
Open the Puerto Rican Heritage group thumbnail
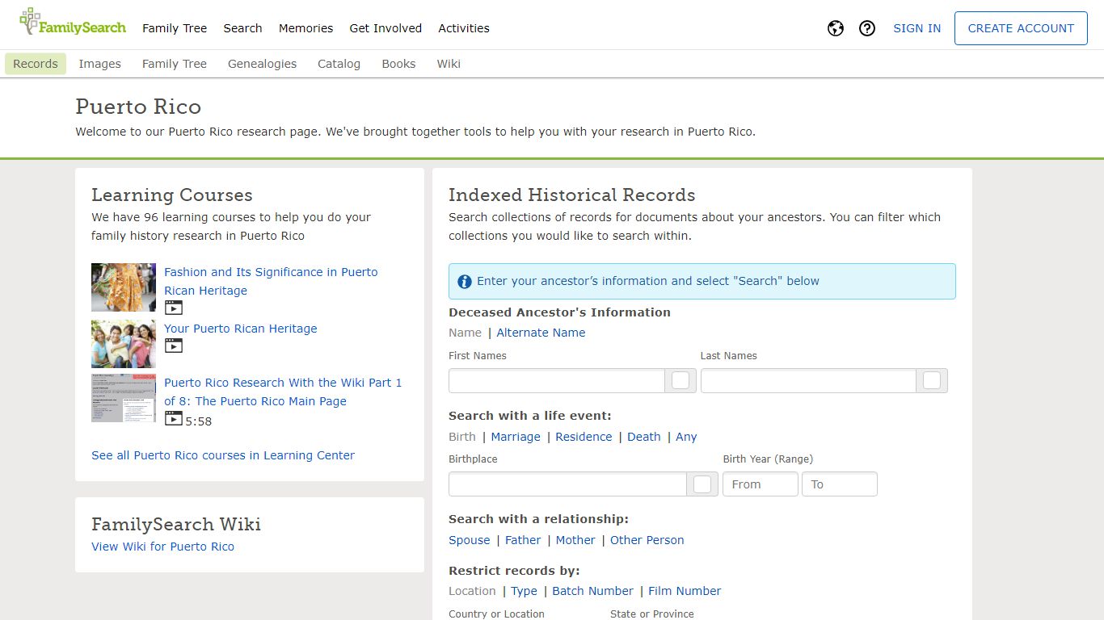[x=124, y=344]
